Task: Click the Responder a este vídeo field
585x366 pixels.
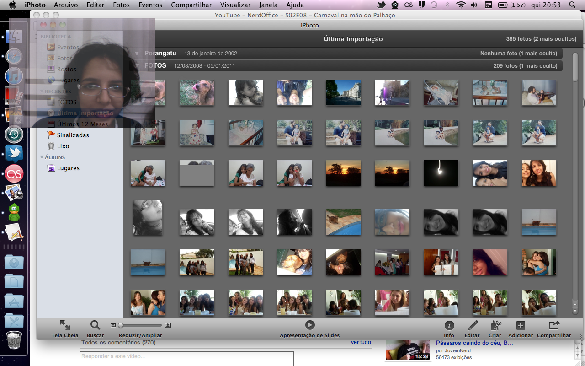Action: (x=186, y=358)
